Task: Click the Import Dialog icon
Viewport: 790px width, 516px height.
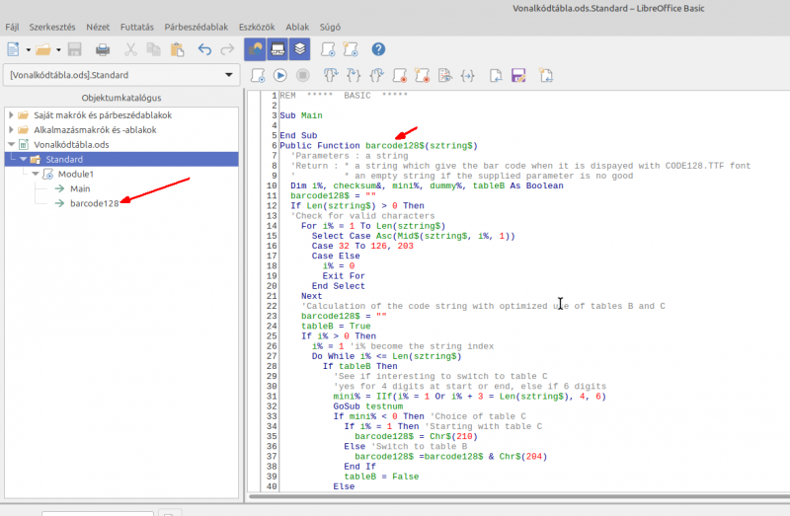Action: (546, 76)
